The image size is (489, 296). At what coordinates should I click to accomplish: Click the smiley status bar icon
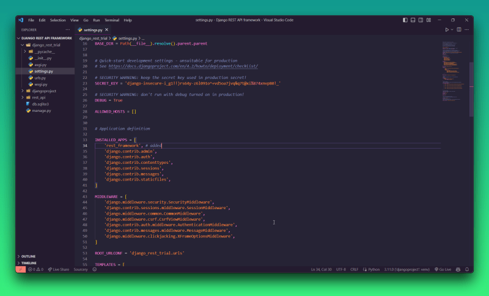95,270
